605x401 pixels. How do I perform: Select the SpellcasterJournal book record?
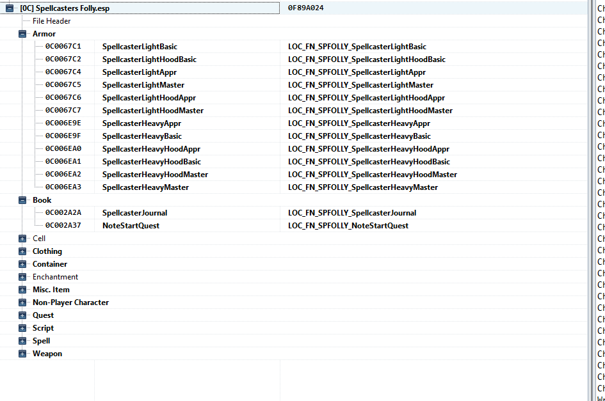[x=134, y=213]
